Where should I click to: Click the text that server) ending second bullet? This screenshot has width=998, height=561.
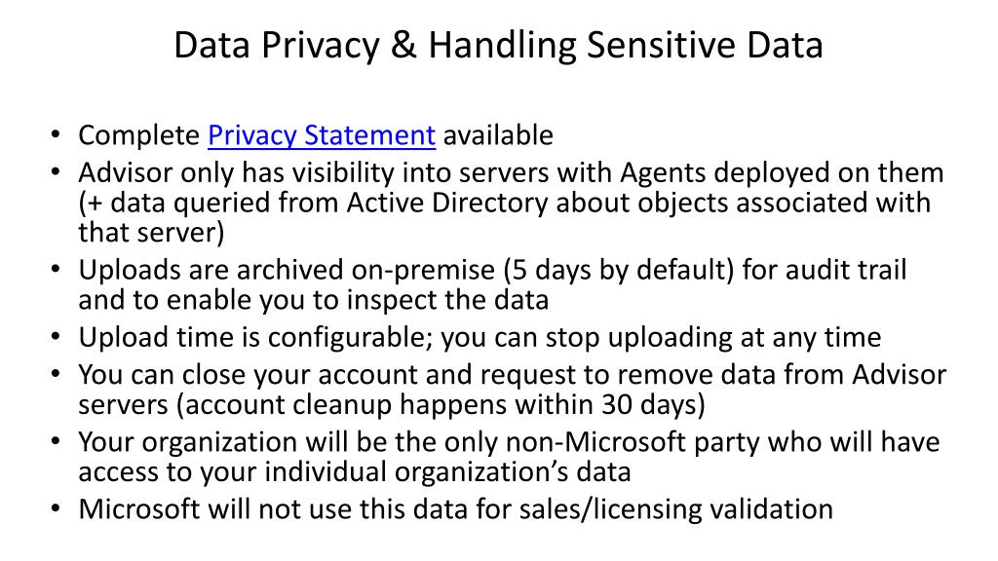click(x=151, y=233)
